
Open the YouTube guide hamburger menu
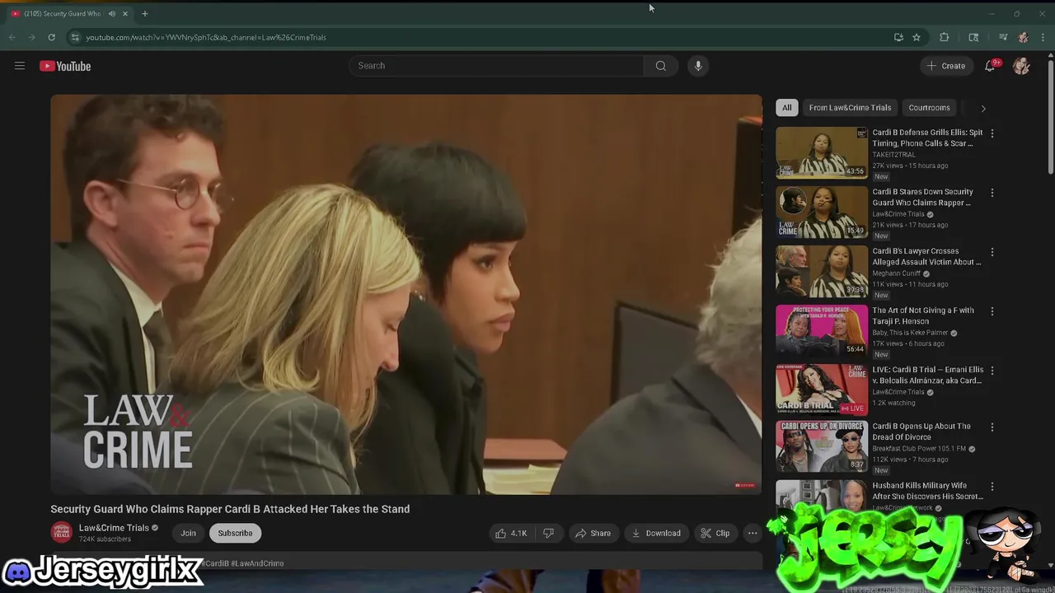point(20,66)
